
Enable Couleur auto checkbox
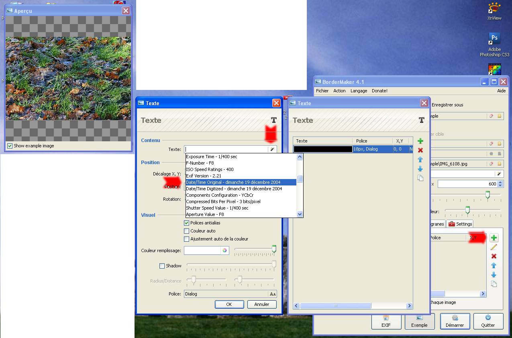point(186,231)
